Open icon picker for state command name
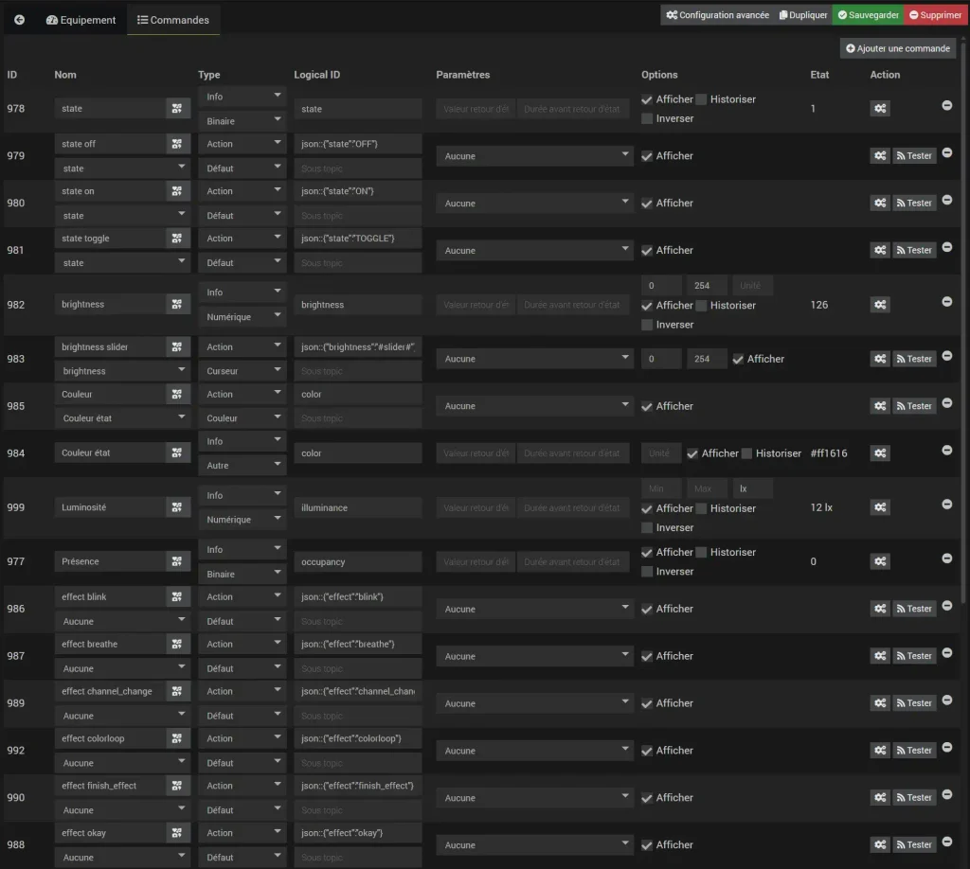The height and width of the screenshot is (869, 970). [x=177, y=108]
